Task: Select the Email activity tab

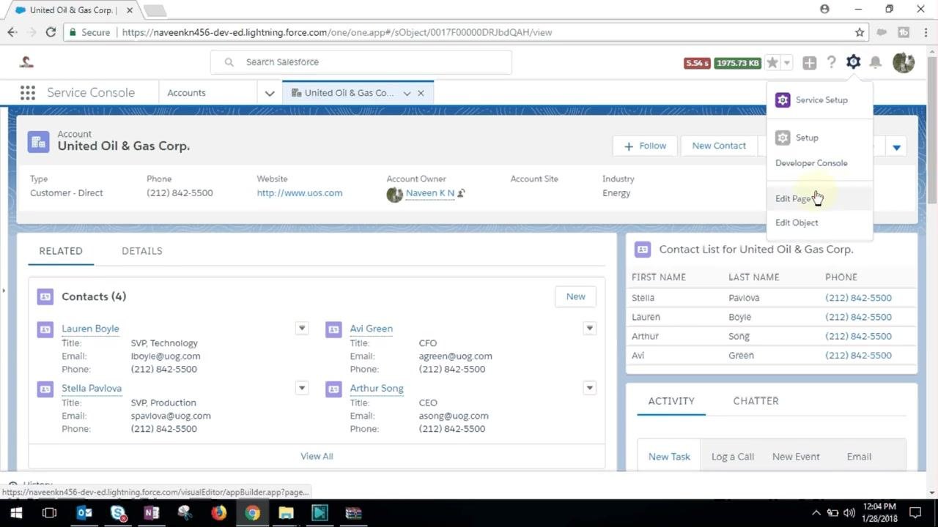Action: (859, 457)
